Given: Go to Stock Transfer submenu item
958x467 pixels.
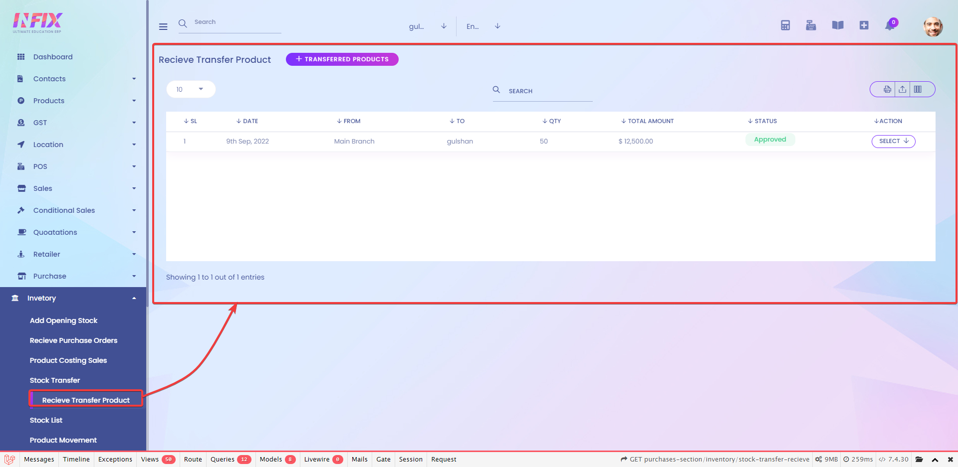Looking at the screenshot, I should (x=55, y=380).
